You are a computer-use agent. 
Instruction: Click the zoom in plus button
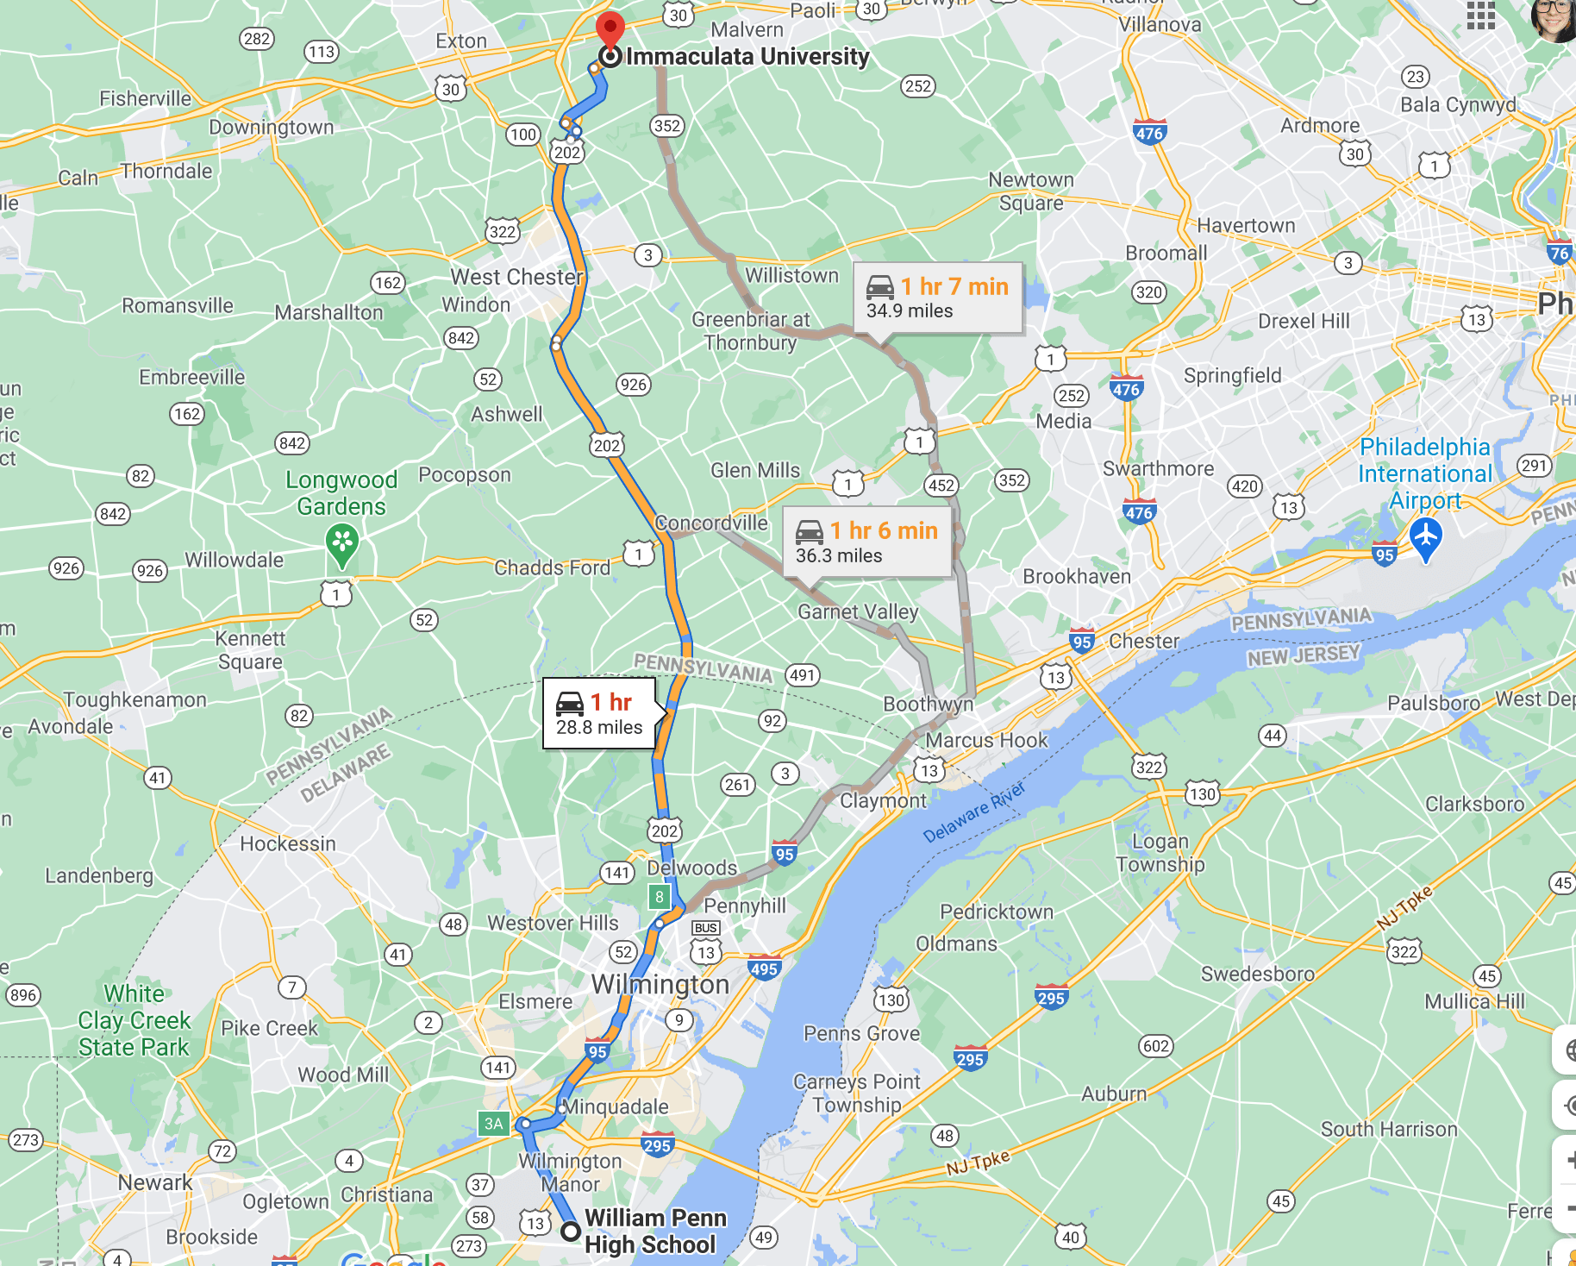1567,1161
